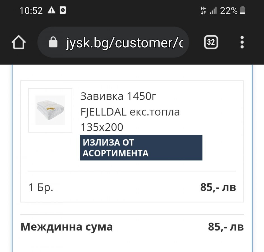Open the three-dot browser menu

[x=242, y=42]
